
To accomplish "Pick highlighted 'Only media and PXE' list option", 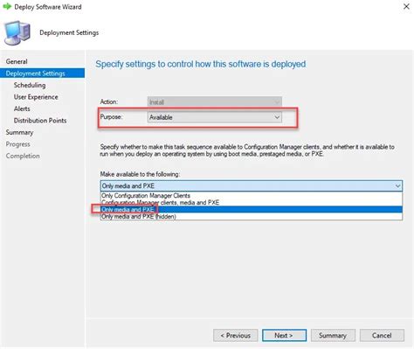I will (x=252, y=209).
